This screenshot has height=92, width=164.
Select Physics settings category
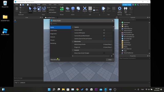[60, 40]
